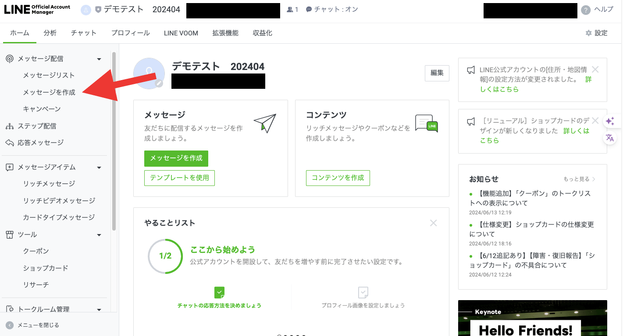Click the message items plus-bubble icon
The width and height of the screenshot is (623, 336).
(x=10, y=167)
